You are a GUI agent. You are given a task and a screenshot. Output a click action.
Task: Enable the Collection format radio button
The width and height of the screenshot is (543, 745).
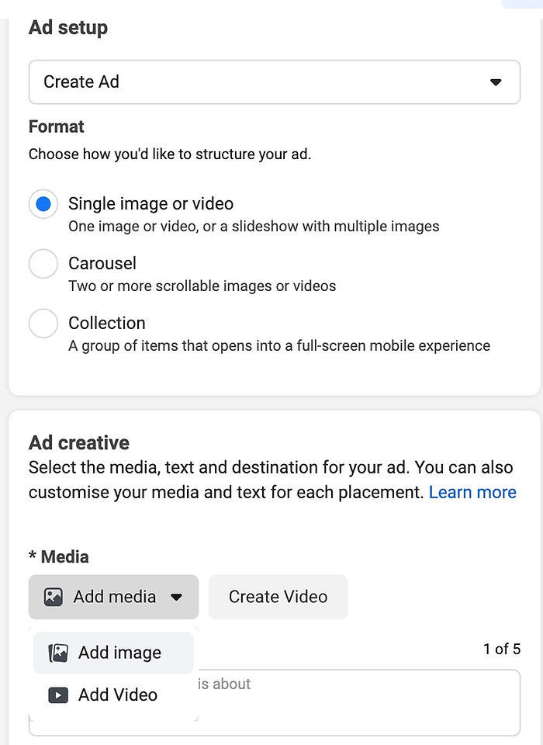pos(43,324)
